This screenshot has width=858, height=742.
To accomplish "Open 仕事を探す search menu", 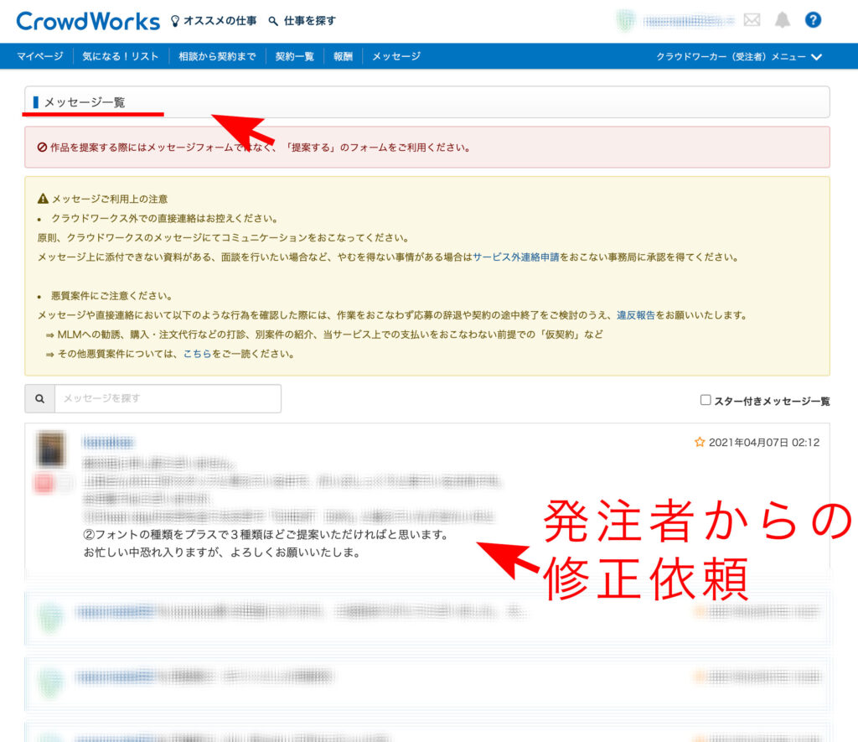I will (x=302, y=21).
